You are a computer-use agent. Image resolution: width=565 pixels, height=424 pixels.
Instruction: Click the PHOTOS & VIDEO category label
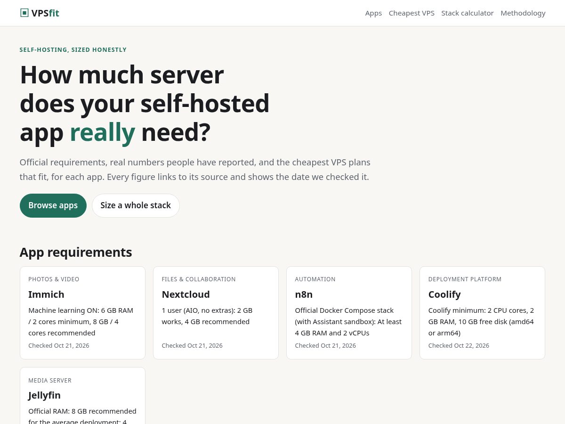coord(54,279)
